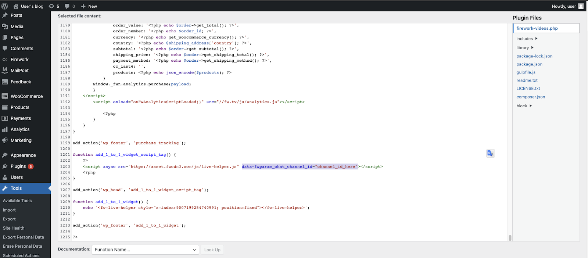Click the code editor scrollbar thumb

[x=510, y=238]
